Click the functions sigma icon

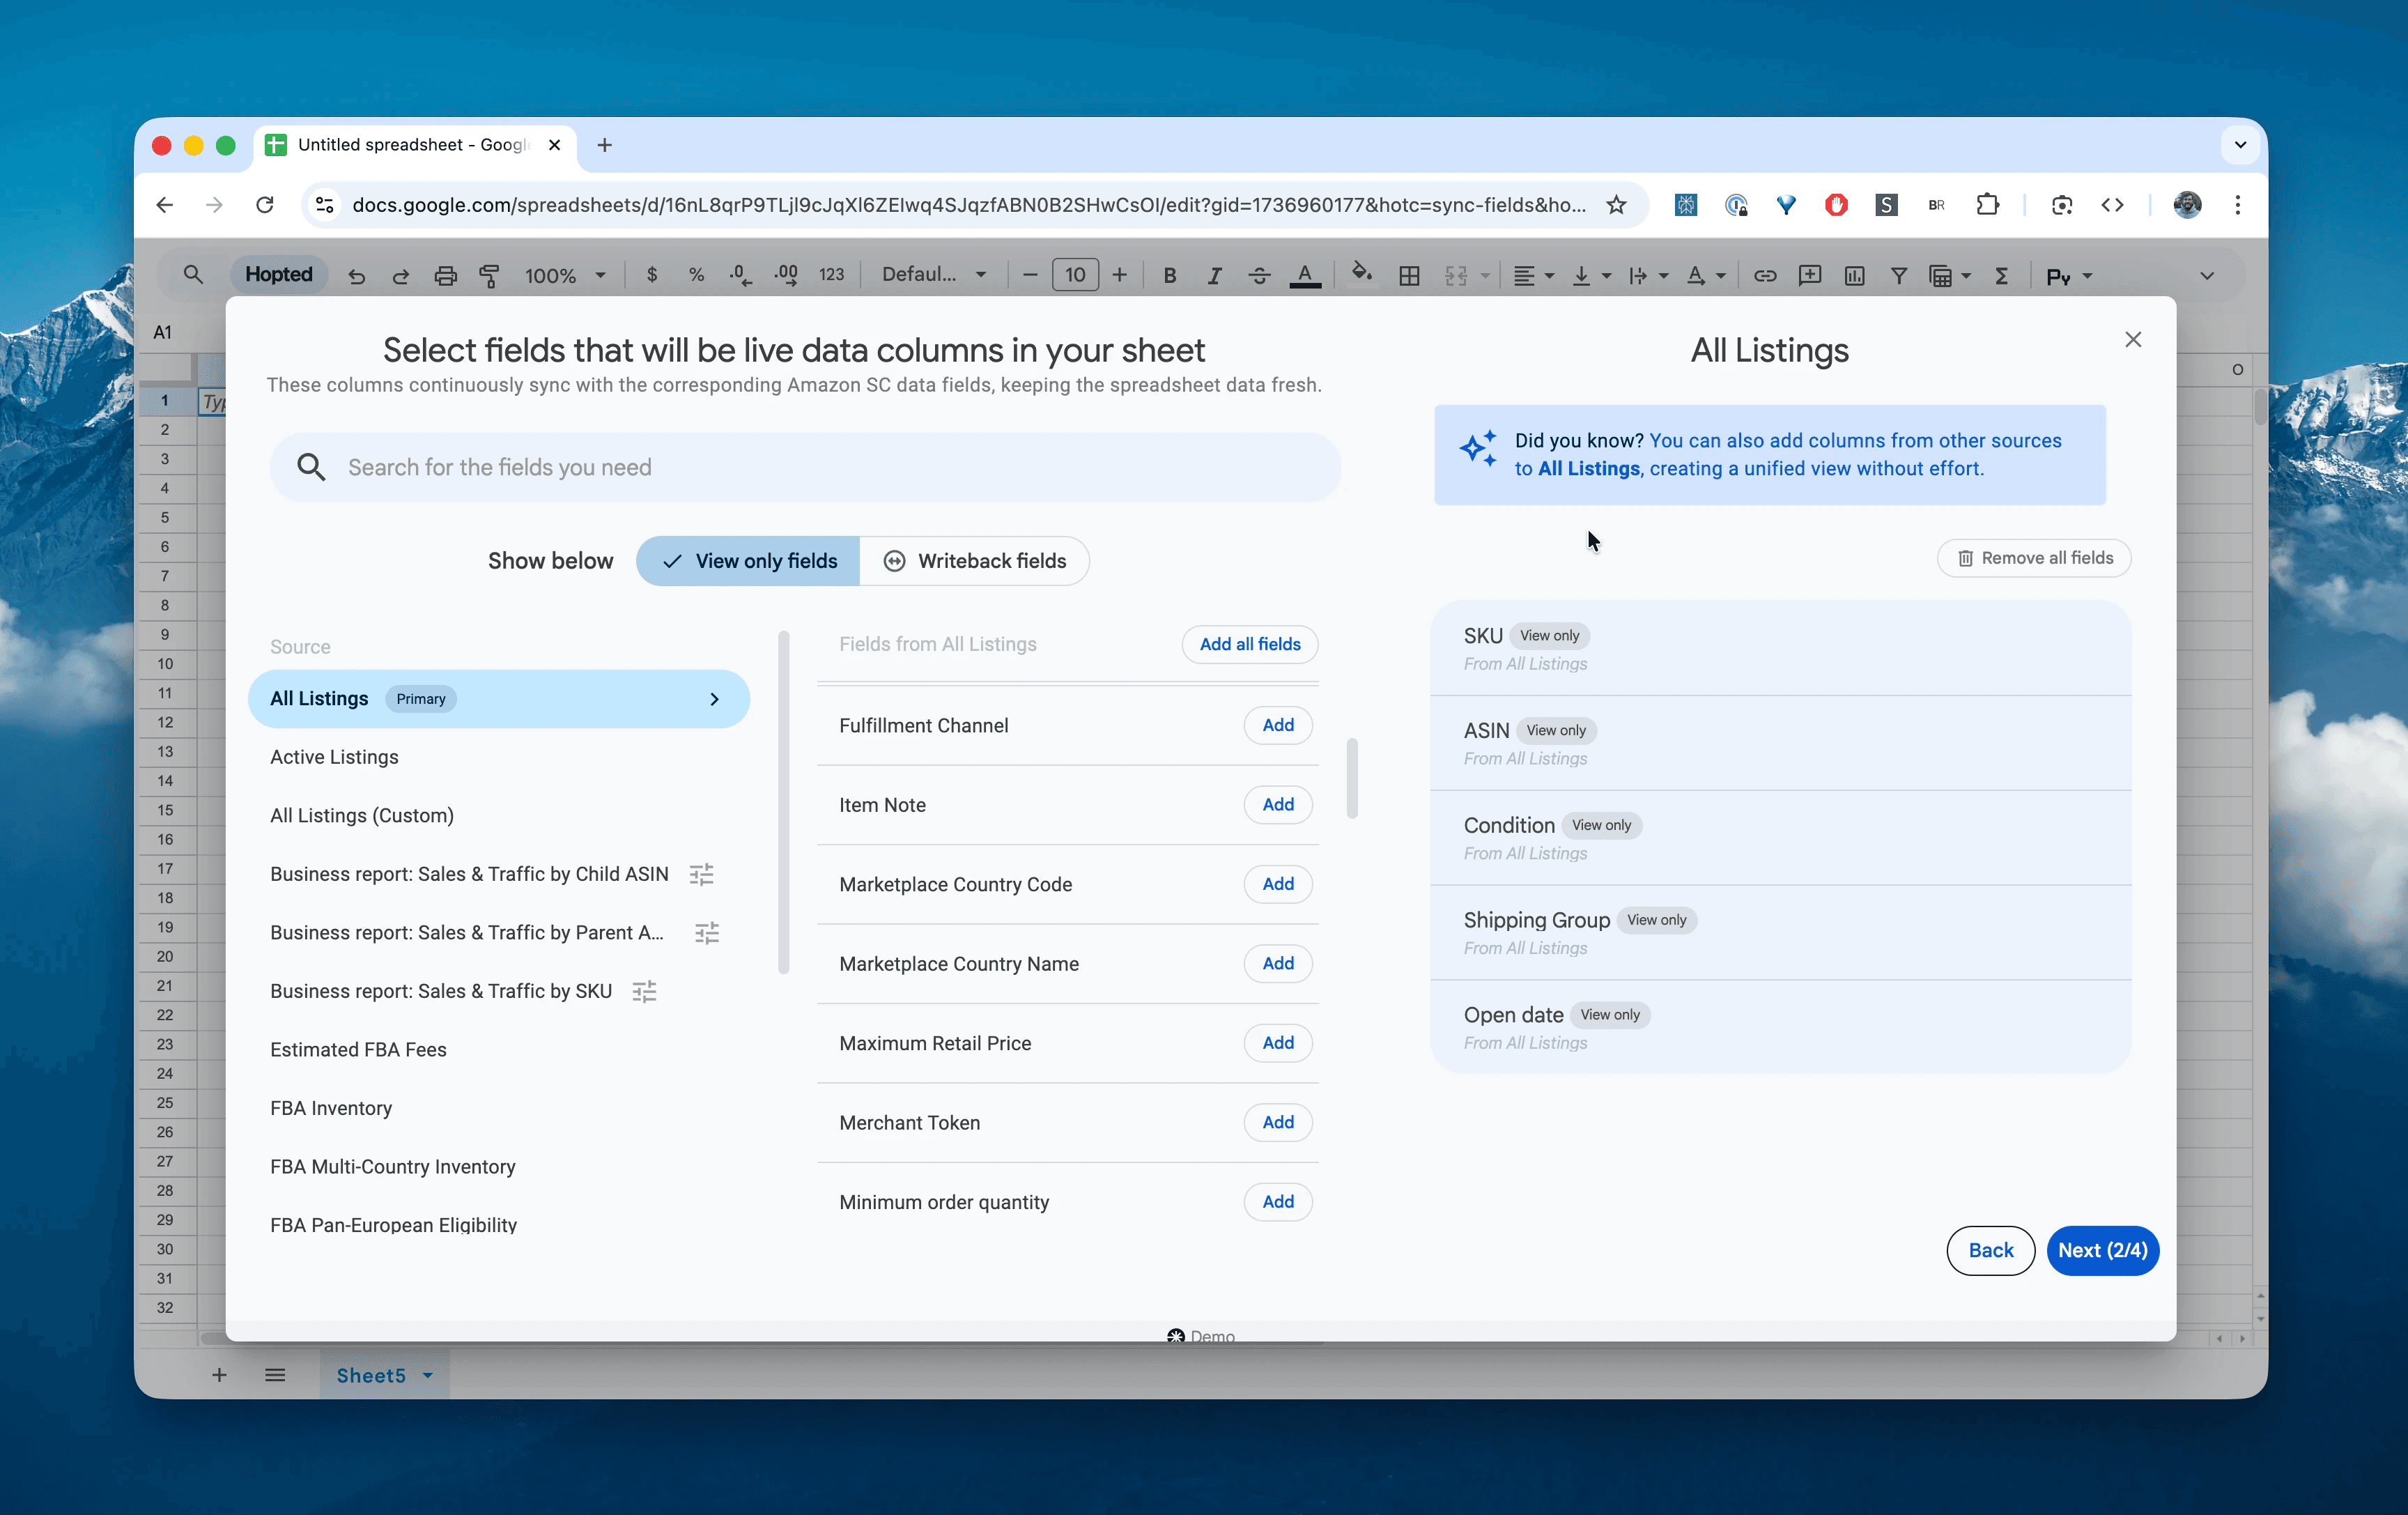pyautogui.click(x=2001, y=275)
